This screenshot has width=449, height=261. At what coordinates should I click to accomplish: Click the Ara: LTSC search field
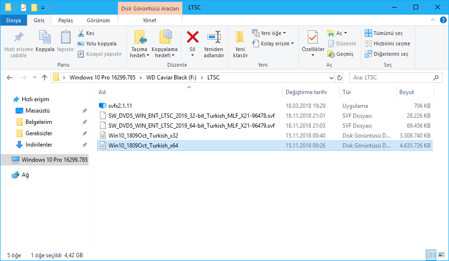pos(396,78)
